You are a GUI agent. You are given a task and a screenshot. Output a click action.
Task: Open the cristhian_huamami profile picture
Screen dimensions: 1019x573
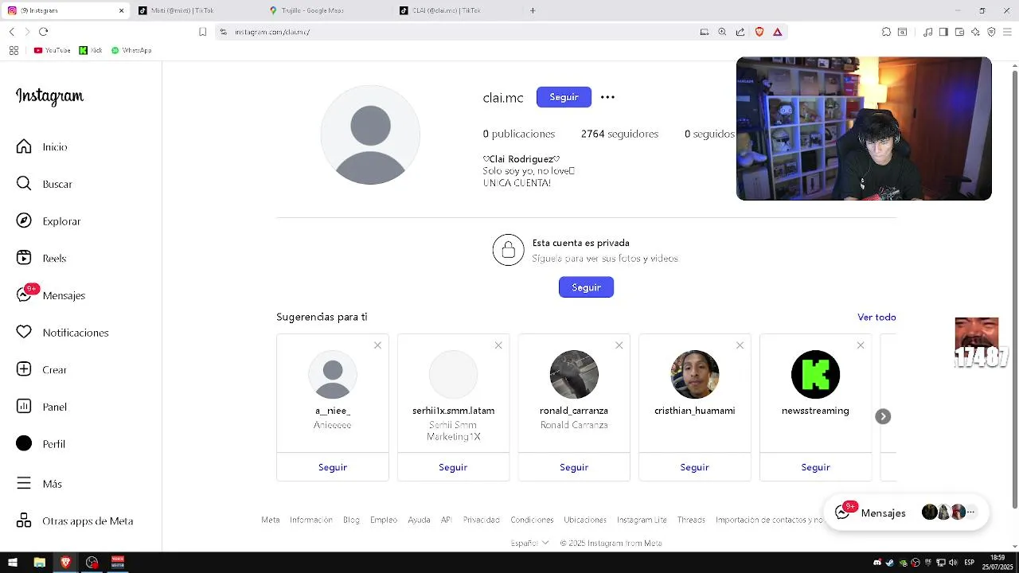pyautogui.click(x=695, y=374)
